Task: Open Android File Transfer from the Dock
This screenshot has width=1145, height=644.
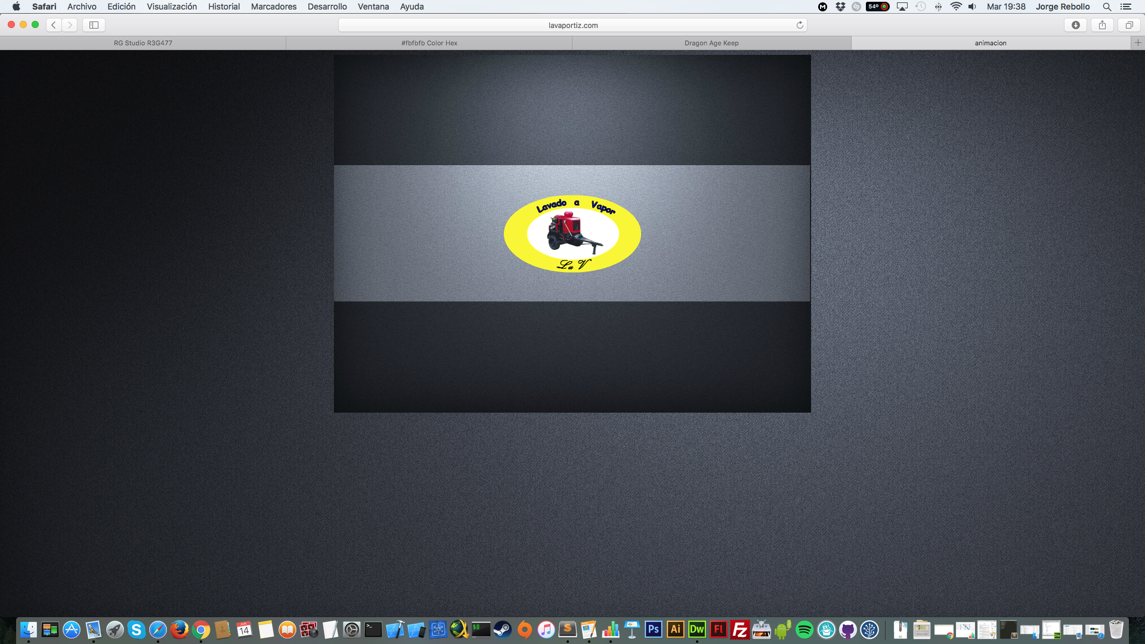Action: [x=783, y=629]
